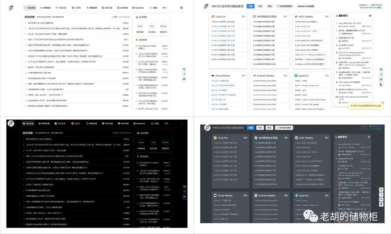Open 小红书 tab in light hot-list page
The image size is (391, 234).
tap(76, 8)
